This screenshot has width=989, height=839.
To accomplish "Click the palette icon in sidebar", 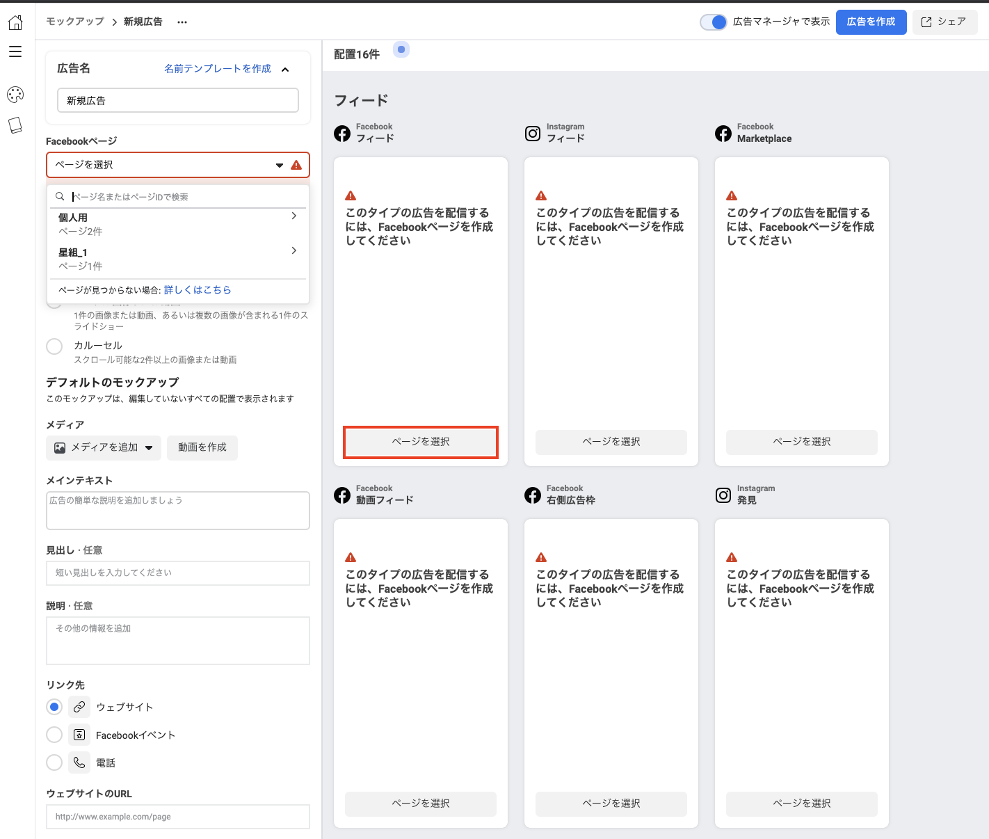I will [x=15, y=95].
